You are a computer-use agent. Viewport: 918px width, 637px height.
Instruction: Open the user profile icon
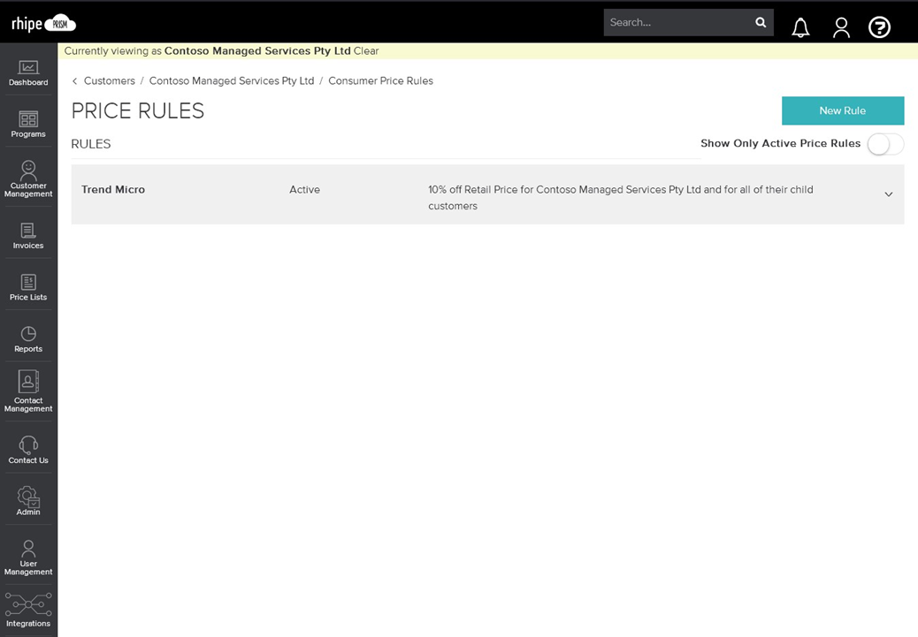(x=841, y=27)
